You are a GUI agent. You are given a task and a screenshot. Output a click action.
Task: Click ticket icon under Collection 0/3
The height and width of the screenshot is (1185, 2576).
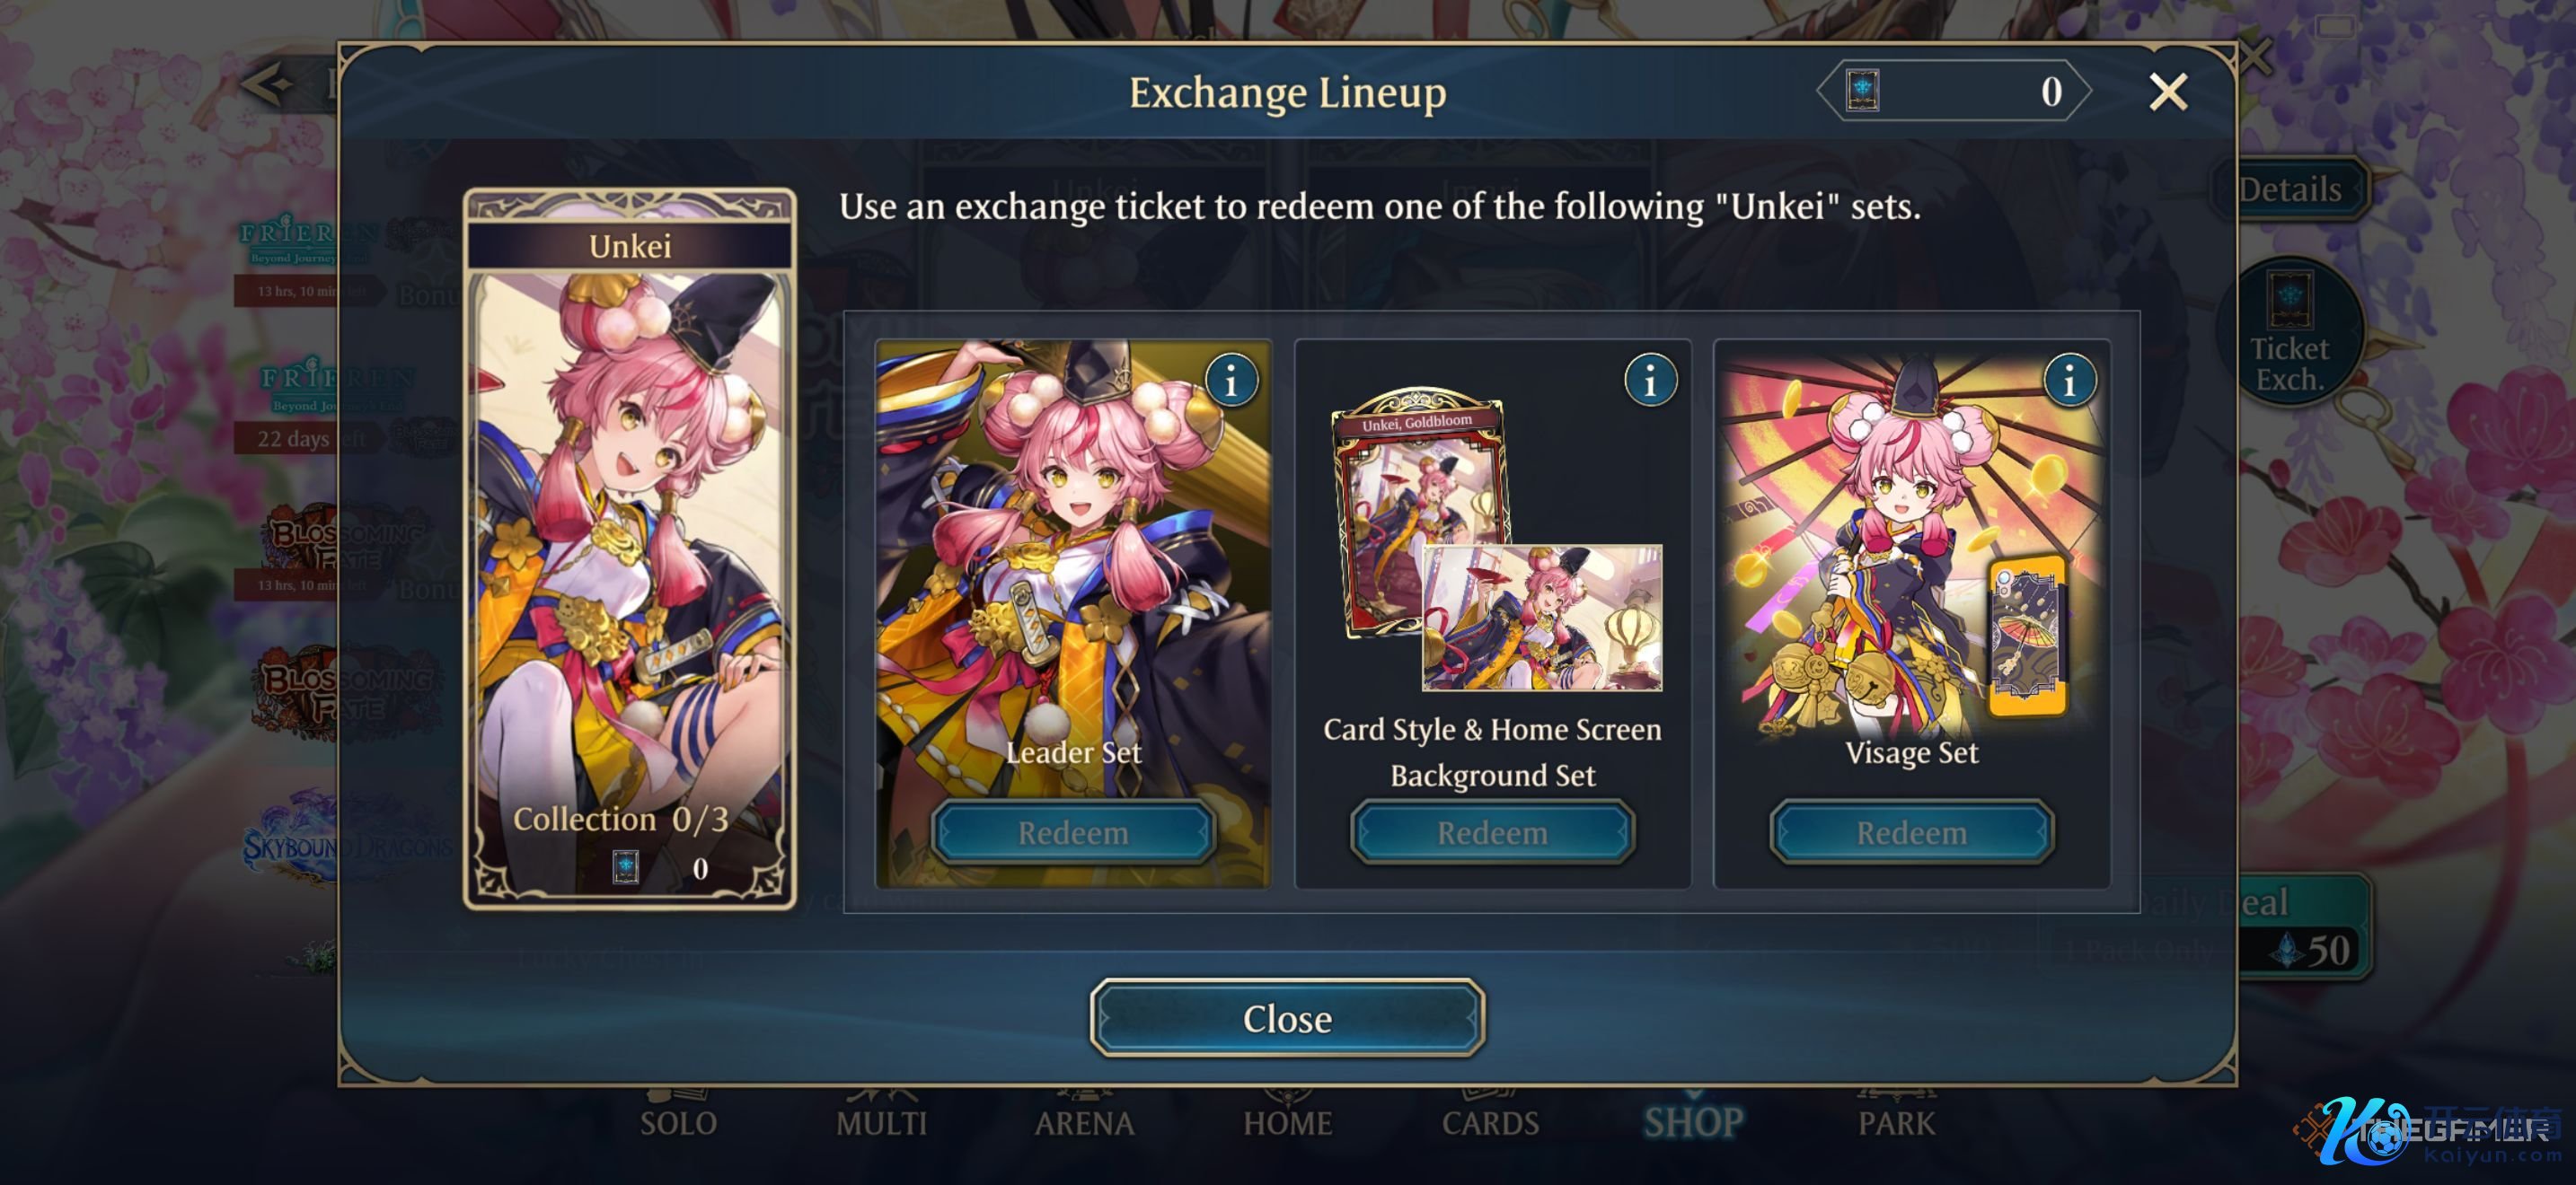point(625,867)
